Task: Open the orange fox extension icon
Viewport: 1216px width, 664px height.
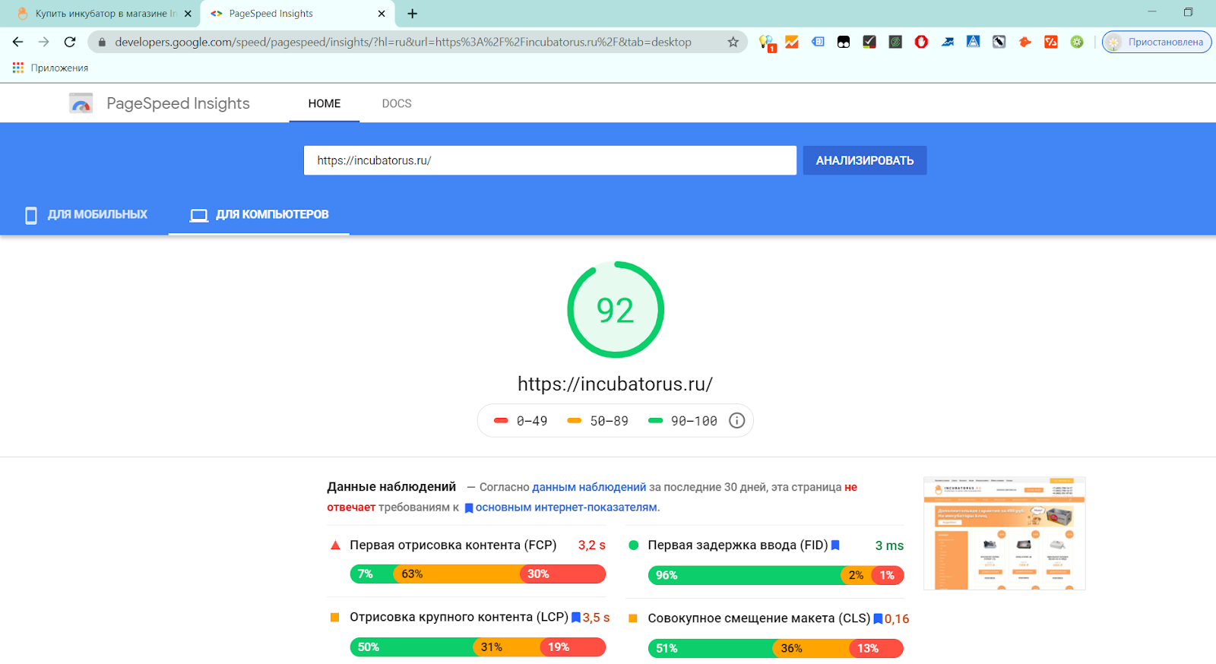Action: (x=1025, y=42)
